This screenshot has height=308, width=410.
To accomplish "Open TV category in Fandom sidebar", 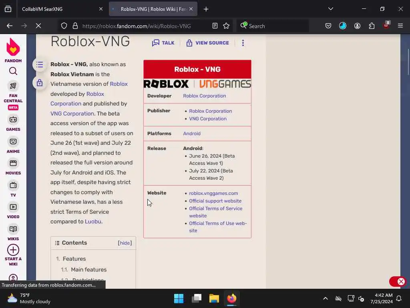I will [x=13, y=189].
